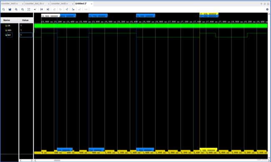271x162 pixels.
Task: Click the Add Marker icon
Action: click(x=67, y=9)
